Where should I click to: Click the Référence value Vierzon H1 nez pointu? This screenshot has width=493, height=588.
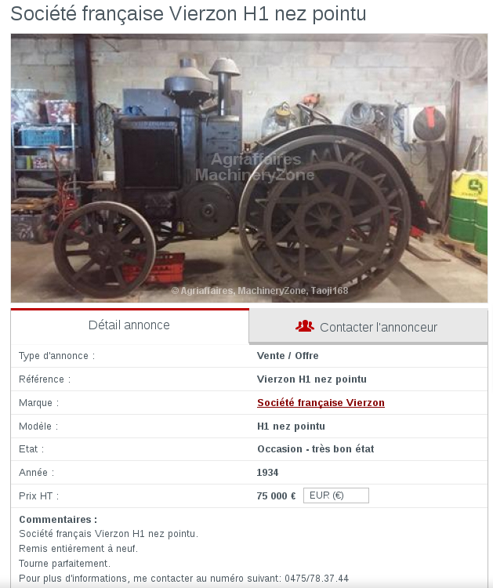point(311,379)
